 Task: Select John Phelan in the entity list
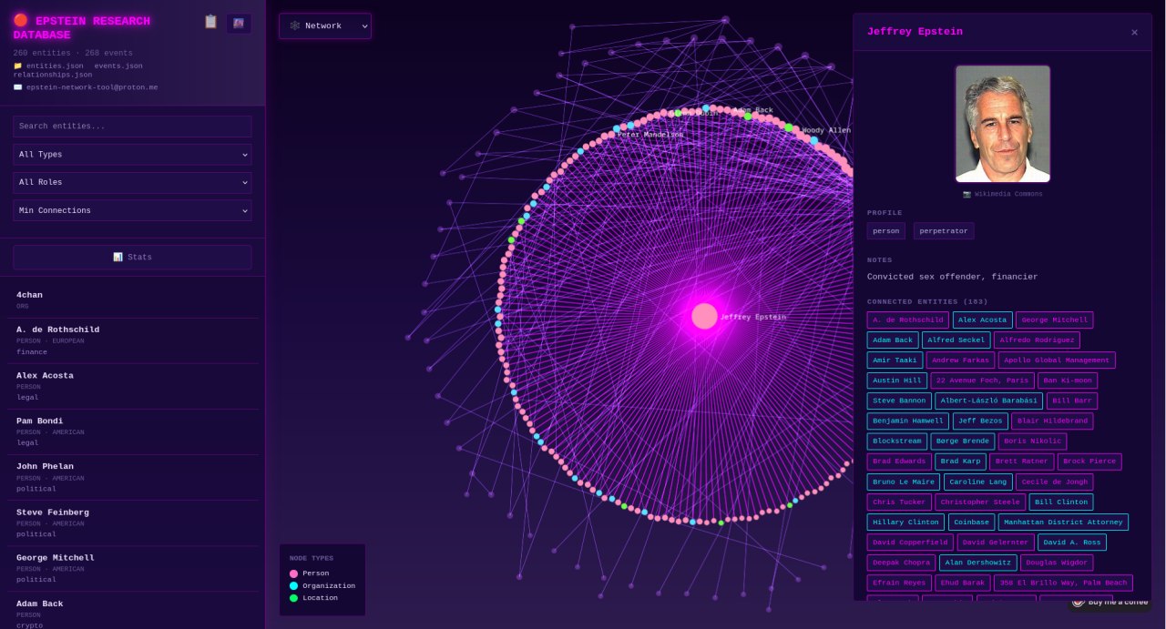click(132, 477)
